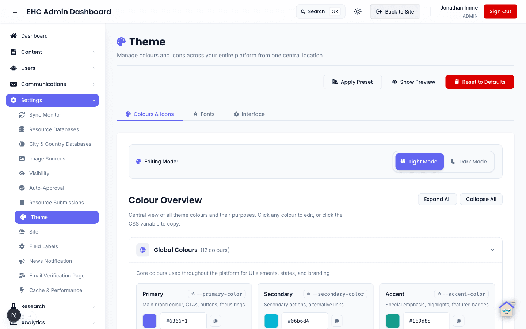This screenshot has height=329, width=526.
Task: Toggle Show Preview
Action: (413, 82)
